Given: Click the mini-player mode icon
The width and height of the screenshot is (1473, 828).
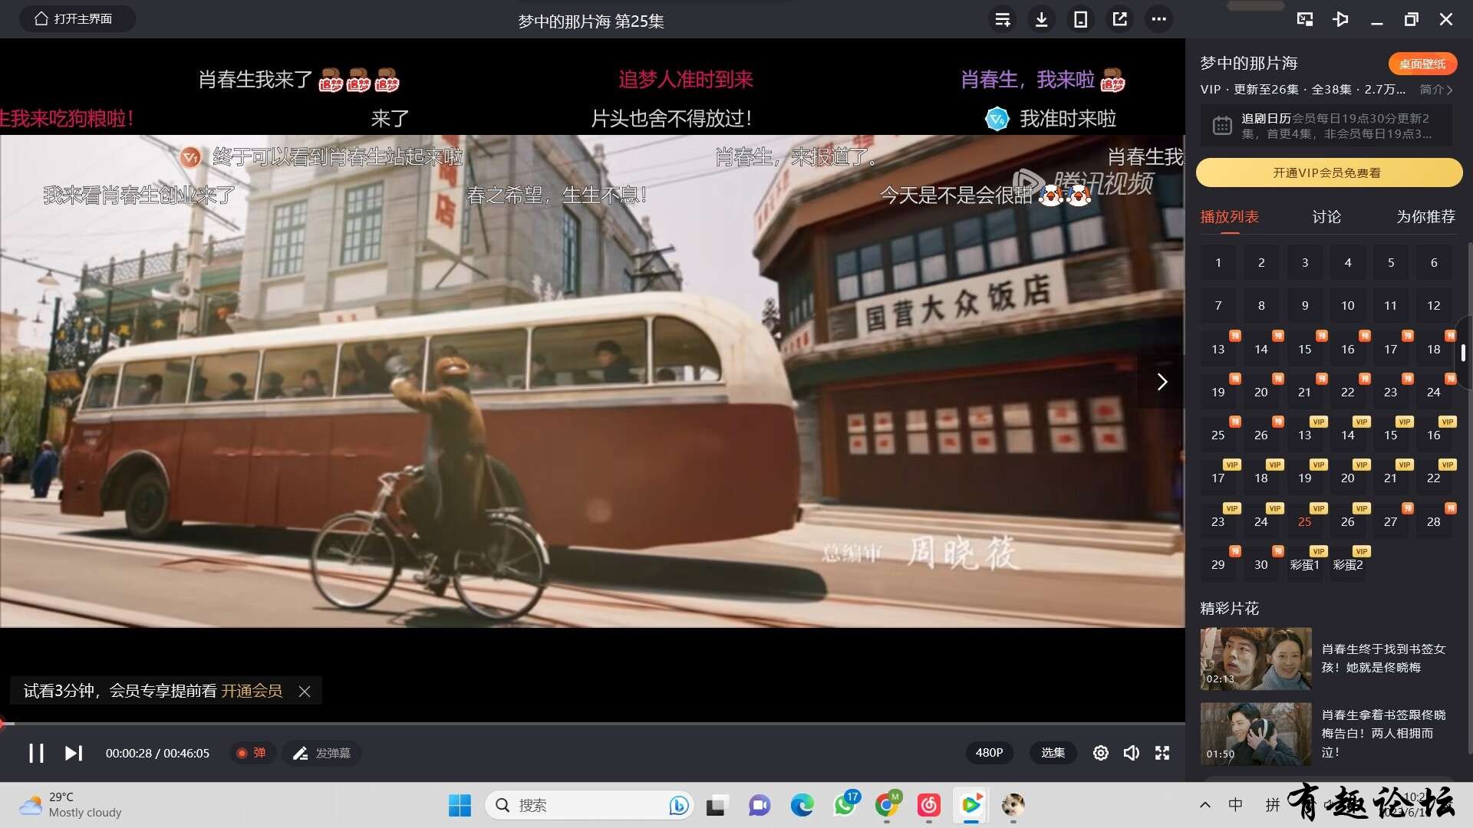Looking at the screenshot, I should pyautogui.click(x=1304, y=19).
